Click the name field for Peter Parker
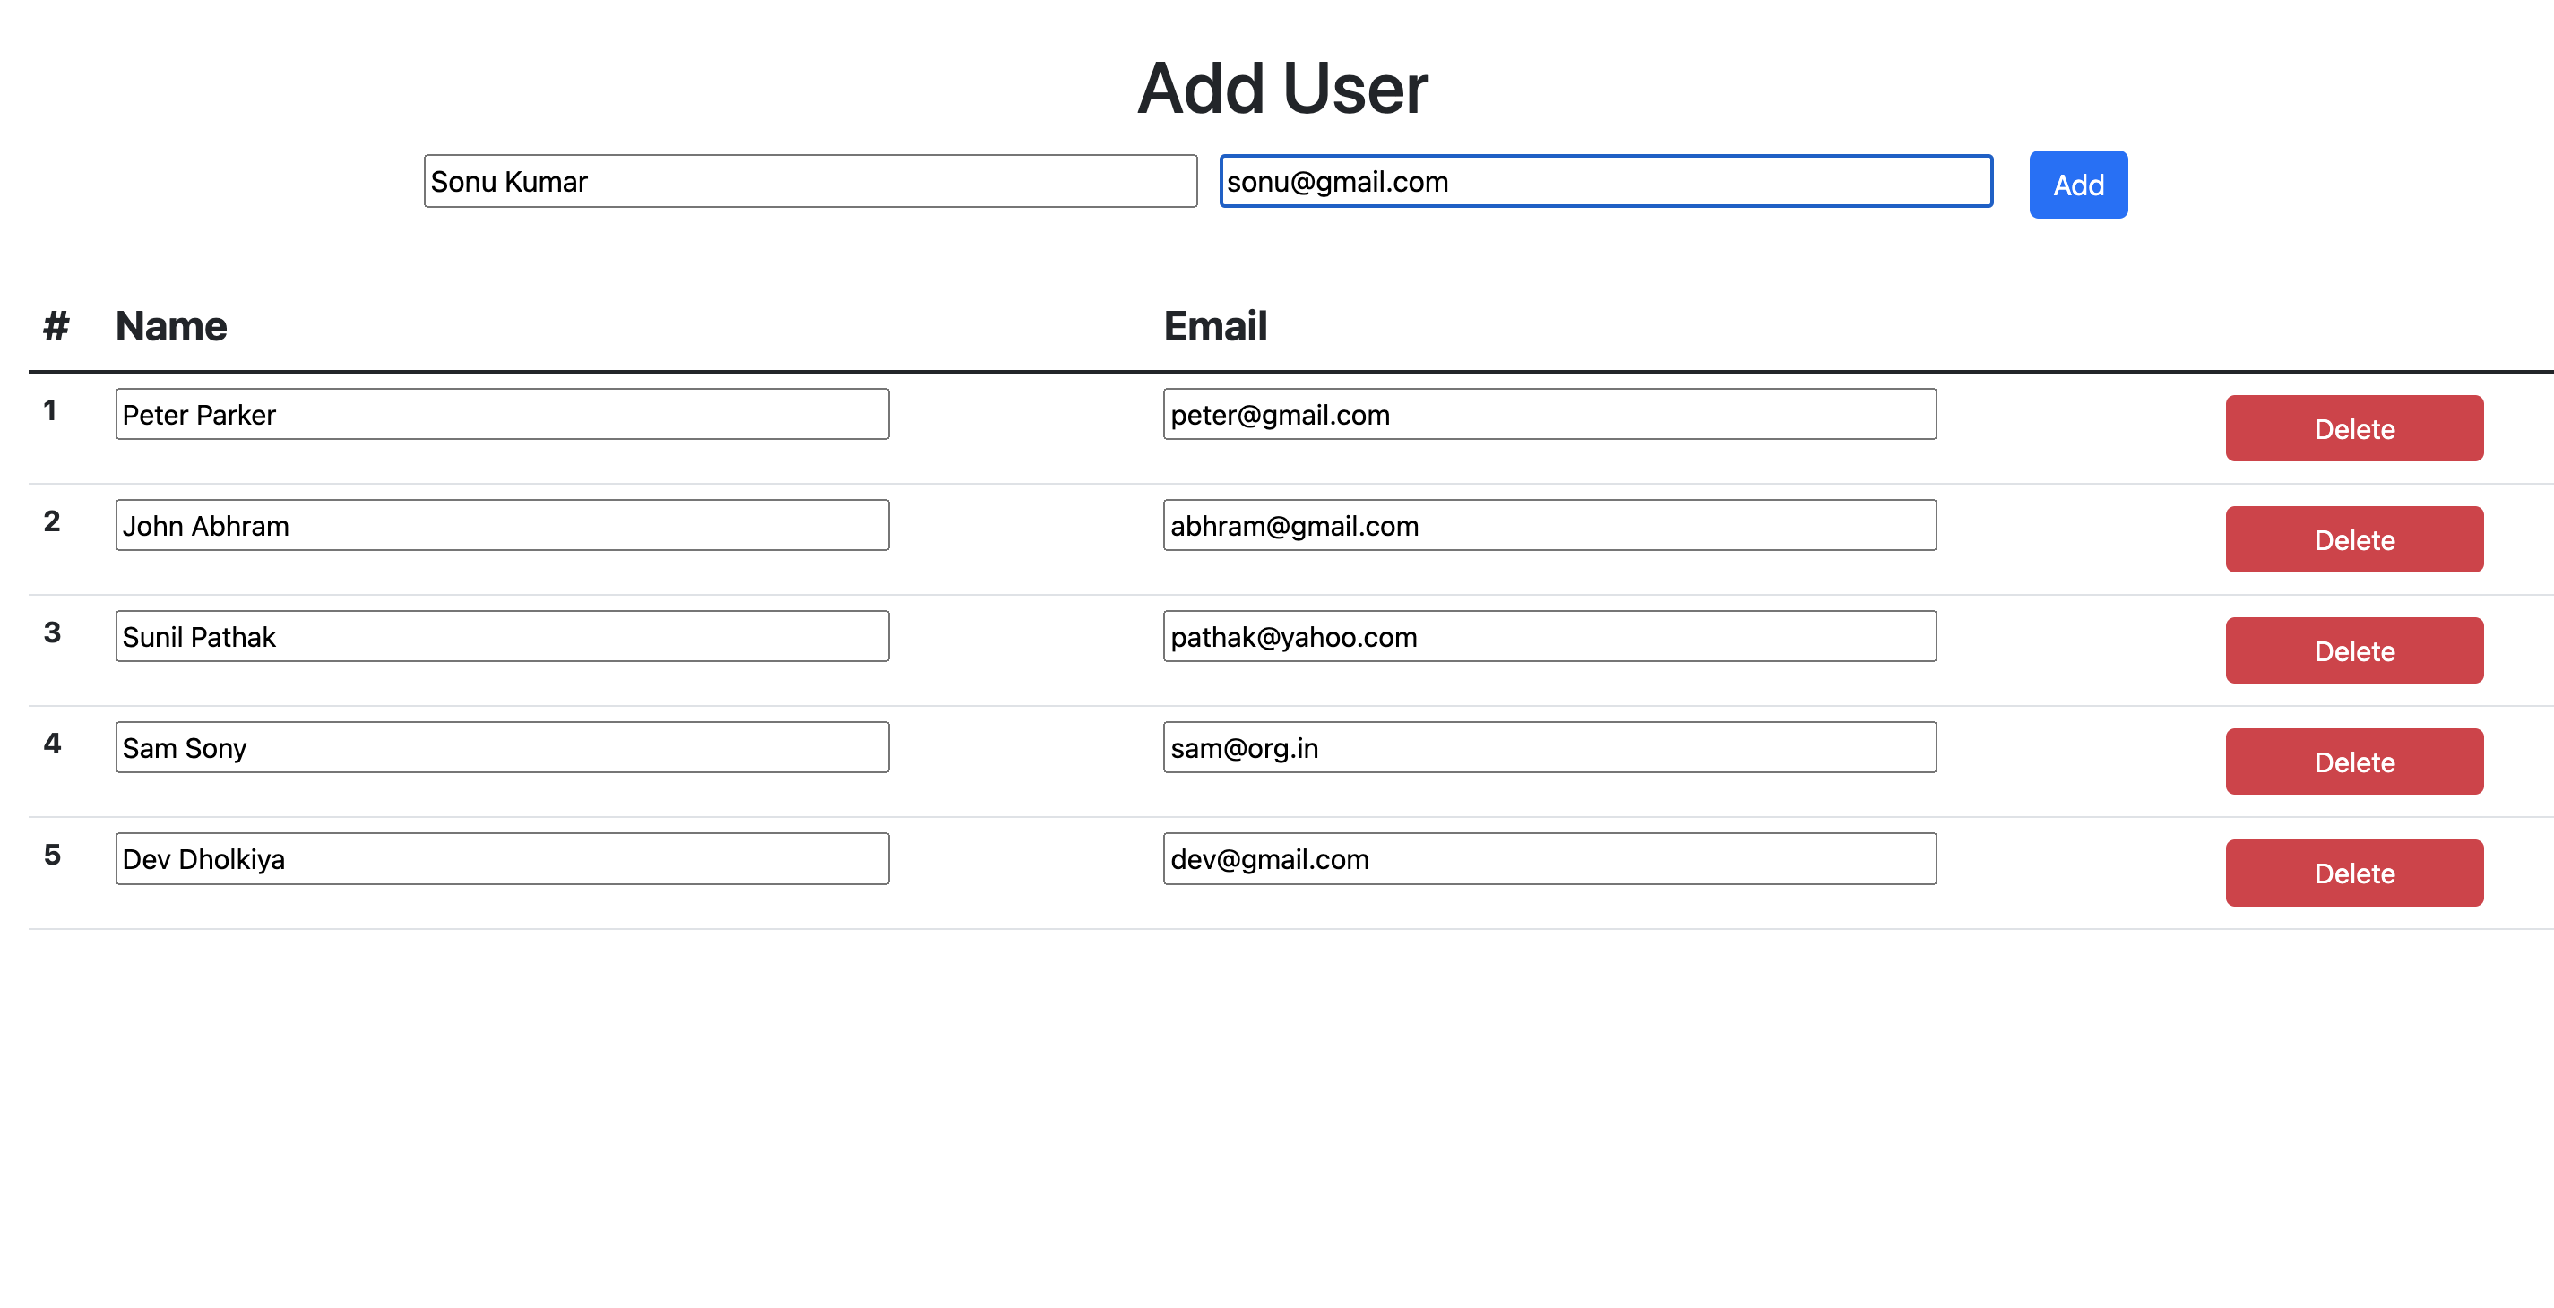Viewport: 2554px width, 1308px height. (501, 413)
